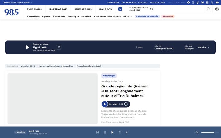Play Signé l'été in dark banner
This screenshot has width=221, height=138.
28,47
